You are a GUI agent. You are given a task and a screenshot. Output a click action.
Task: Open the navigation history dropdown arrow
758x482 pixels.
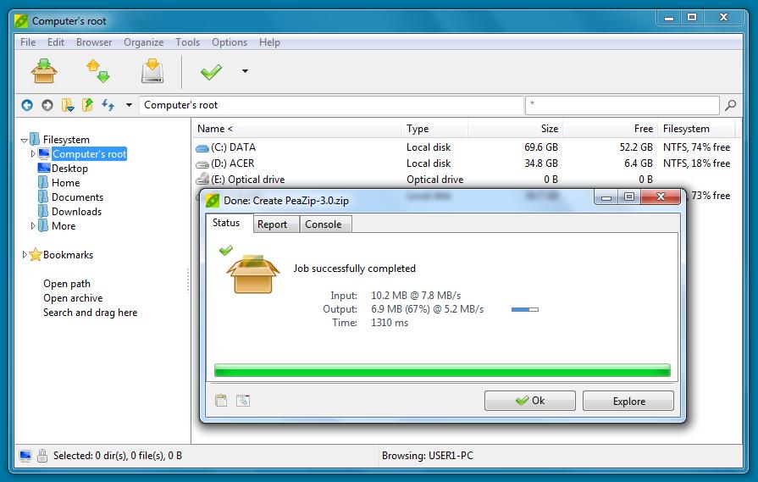[x=129, y=105]
